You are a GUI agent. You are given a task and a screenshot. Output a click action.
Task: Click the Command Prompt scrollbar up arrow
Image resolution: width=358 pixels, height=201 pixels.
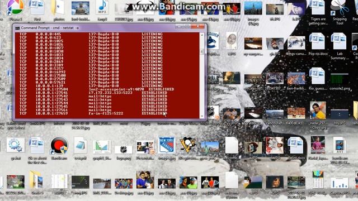coord(202,35)
